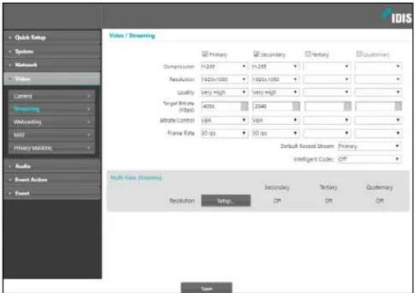Open Secondary Bitrate Control dropdown
The height and width of the screenshot is (293, 415).
pyautogui.click(x=275, y=120)
